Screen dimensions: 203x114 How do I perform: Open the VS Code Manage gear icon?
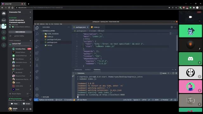(37, 95)
